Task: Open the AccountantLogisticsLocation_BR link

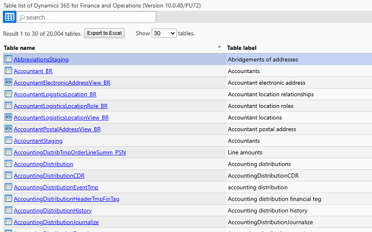Action: 55,95
